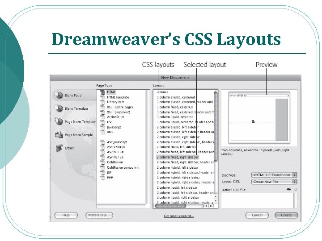Viewport: 322px width, 241px height.
Task: Click the ColdFusion file icon
Action: pyautogui.click(x=102, y=162)
